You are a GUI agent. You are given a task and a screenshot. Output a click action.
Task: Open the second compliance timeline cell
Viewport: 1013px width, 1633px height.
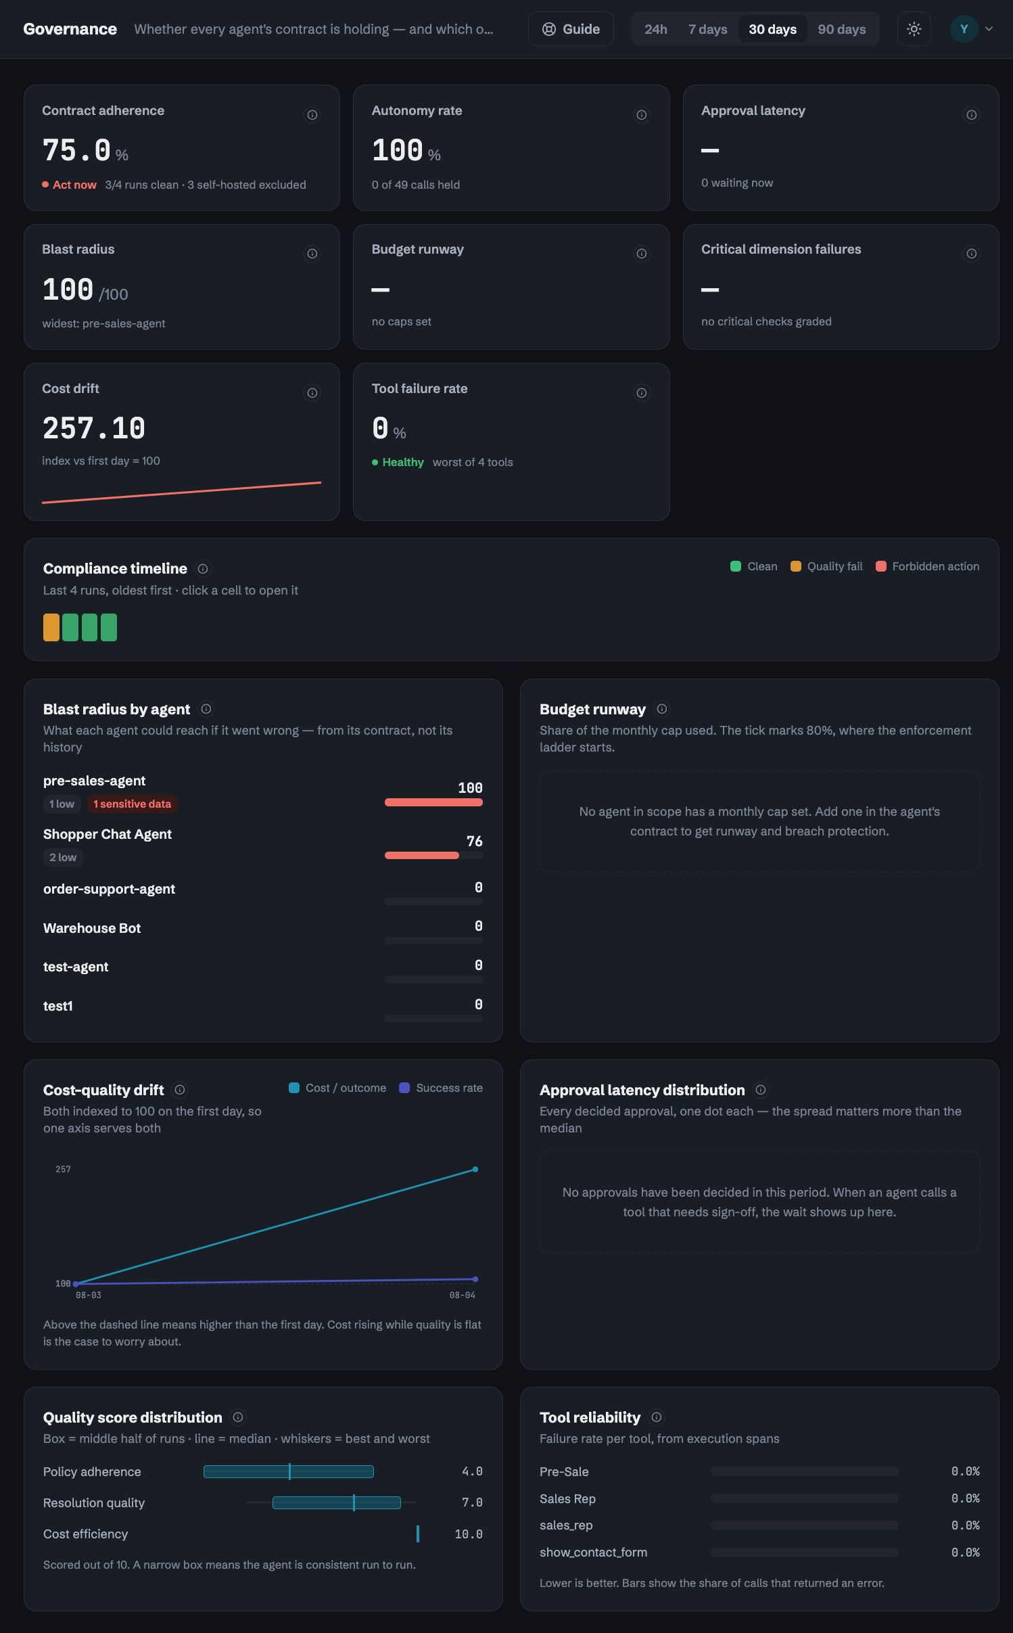pyautogui.click(x=70, y=627)
